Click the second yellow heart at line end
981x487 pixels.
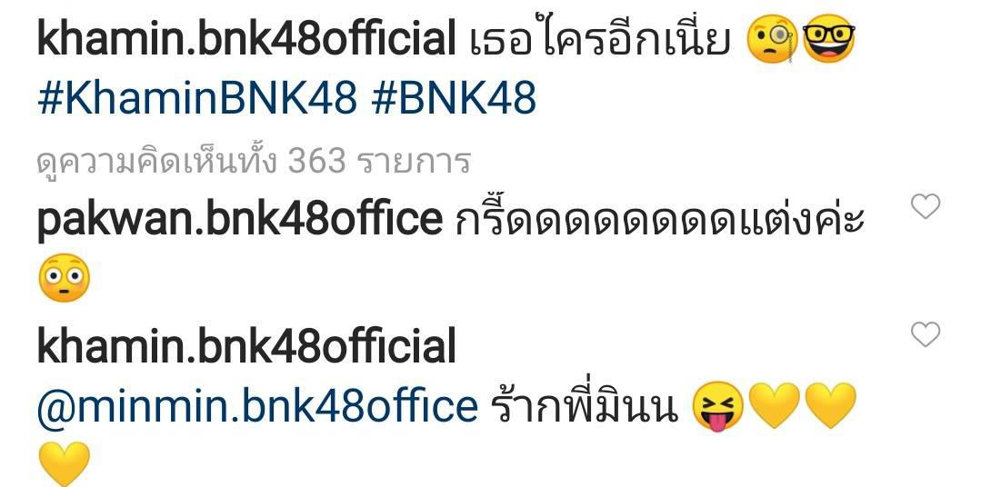point(829,405)
